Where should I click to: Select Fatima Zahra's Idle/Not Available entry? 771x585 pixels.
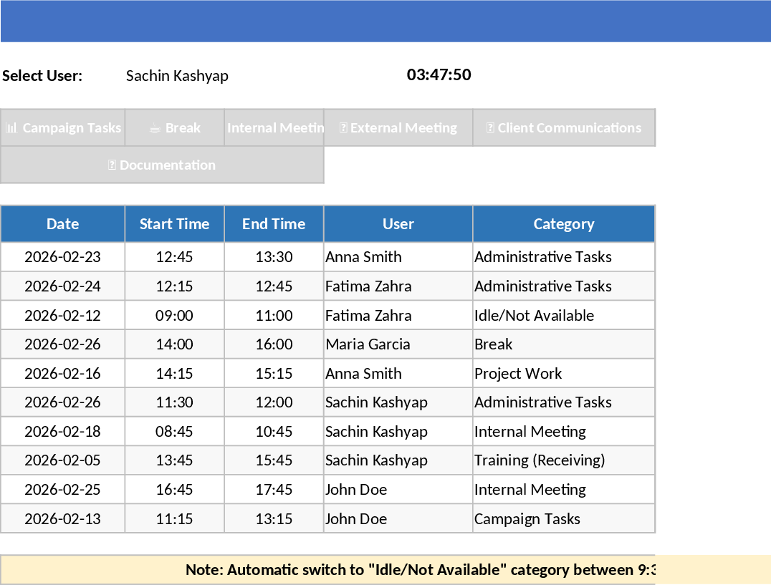click(x=328, y=315)
